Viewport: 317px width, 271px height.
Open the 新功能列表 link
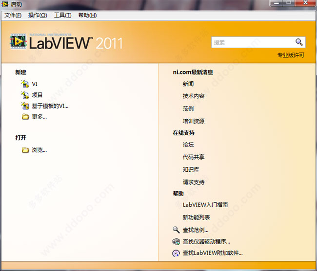(197, 217)
